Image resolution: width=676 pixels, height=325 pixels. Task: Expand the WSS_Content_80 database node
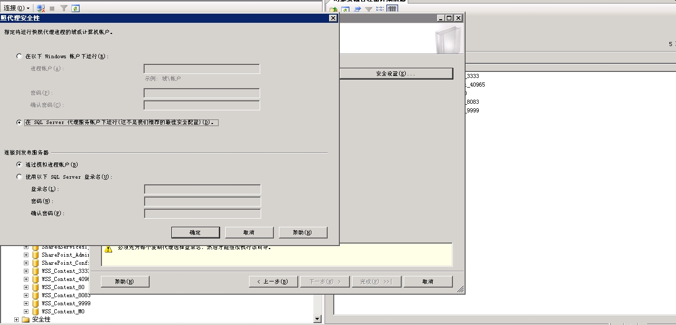[26, 287]
